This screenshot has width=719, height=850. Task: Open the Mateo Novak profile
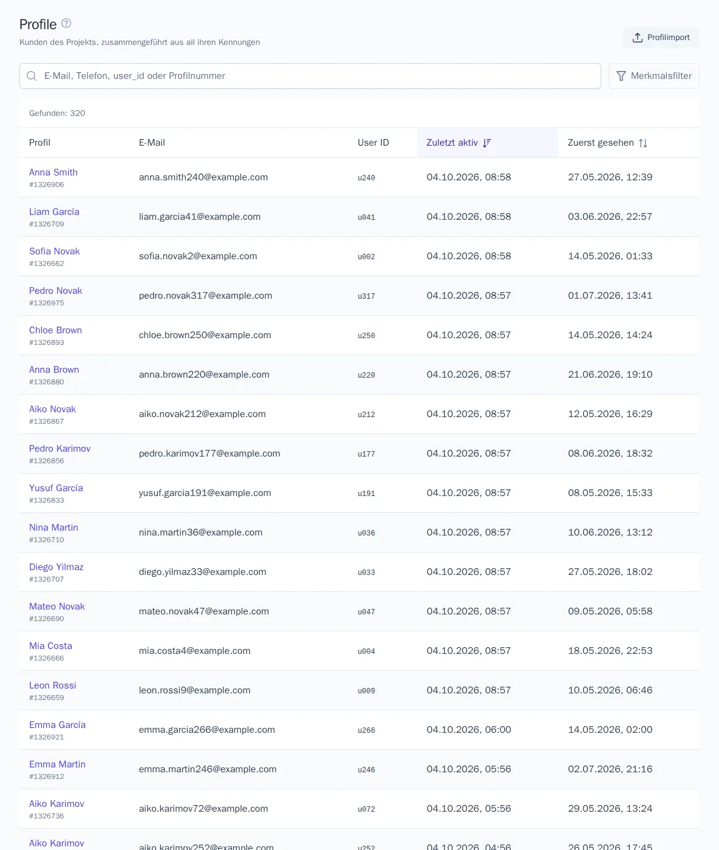(x=57, y=607)
